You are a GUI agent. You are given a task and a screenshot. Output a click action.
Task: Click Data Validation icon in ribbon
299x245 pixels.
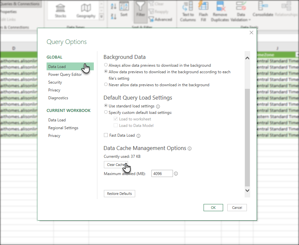pyautogui.click(x=241, y=6)
